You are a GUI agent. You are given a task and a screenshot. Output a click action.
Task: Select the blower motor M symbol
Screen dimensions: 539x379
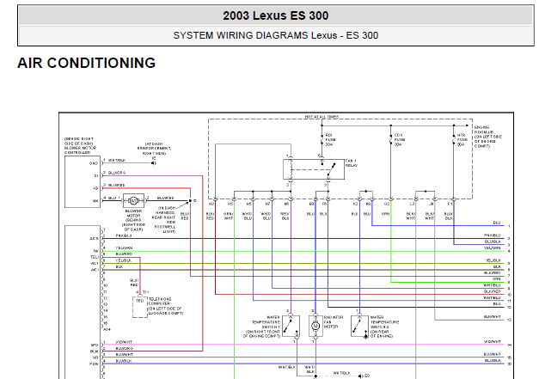point(134,200)
